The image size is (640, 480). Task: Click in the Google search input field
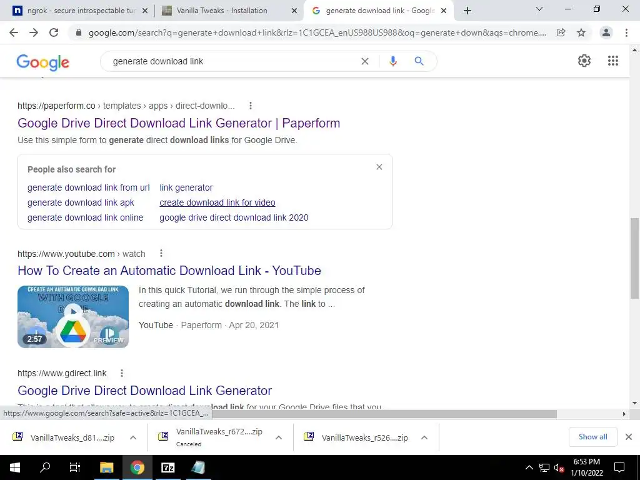[232, 61]
